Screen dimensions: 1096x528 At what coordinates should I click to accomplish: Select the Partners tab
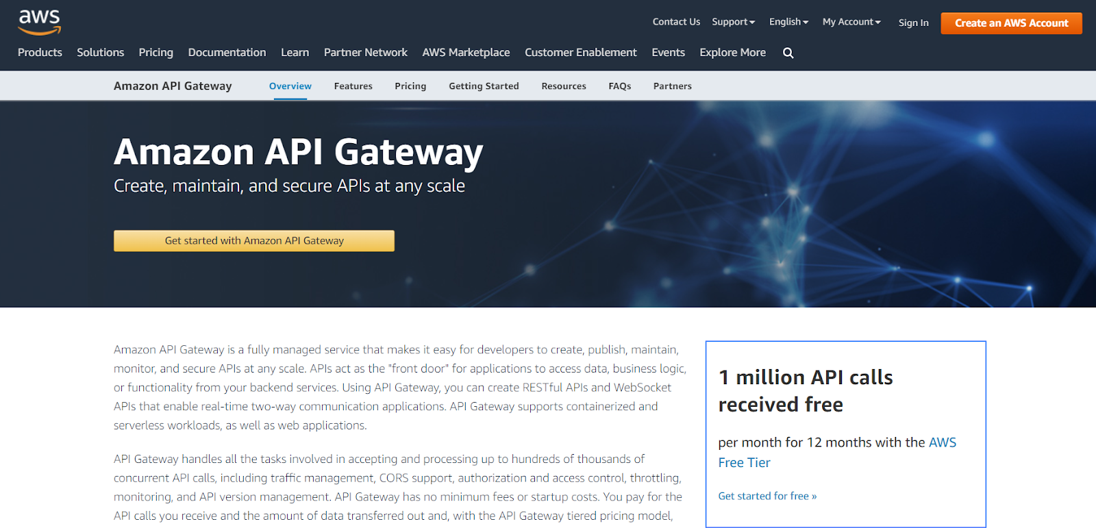click(x=673, y=86)
